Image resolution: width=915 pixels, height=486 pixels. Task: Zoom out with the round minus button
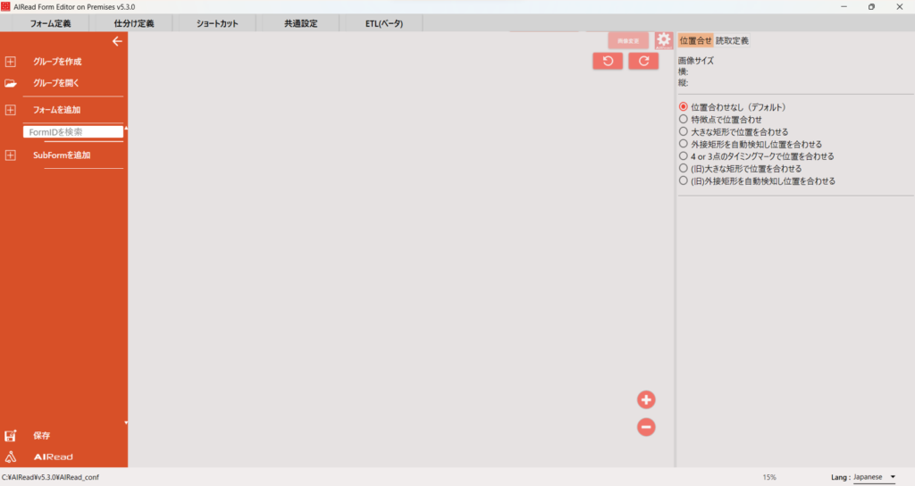[646, 427]
